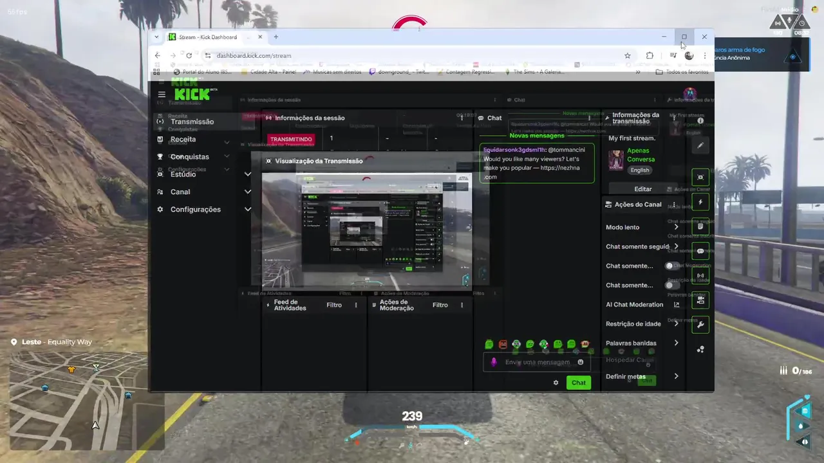
Task: Open the Kick hamburger menu
Action: click(162, 94)
